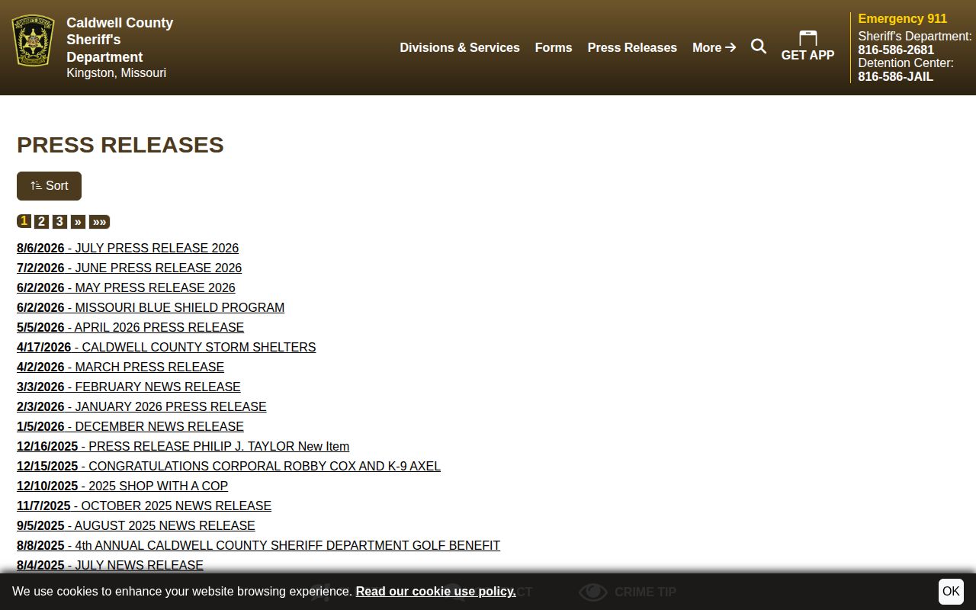Open Divisions & Services menu

pos(460,47)
